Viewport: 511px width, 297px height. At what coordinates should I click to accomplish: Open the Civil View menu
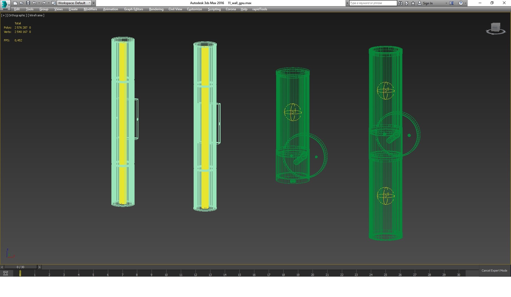(x=175, y=9)
